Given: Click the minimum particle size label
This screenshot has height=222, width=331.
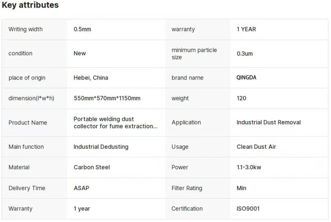Looking at the screenshot, I should coord(194,53).
